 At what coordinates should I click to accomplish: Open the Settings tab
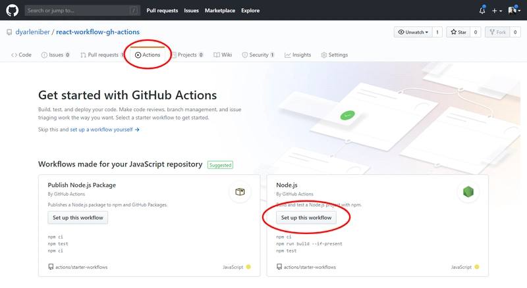pyautogui.click(x=335, y=55)
